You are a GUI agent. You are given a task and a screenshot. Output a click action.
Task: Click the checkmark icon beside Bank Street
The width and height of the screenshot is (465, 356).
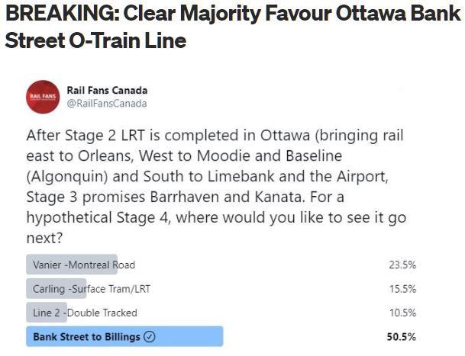(x=149, y=336)
